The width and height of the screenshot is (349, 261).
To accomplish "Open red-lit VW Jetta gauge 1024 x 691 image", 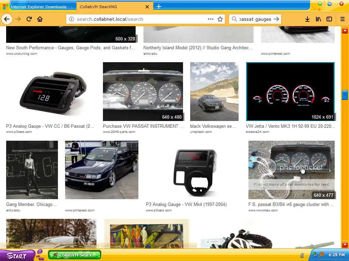I will (290, 91).
